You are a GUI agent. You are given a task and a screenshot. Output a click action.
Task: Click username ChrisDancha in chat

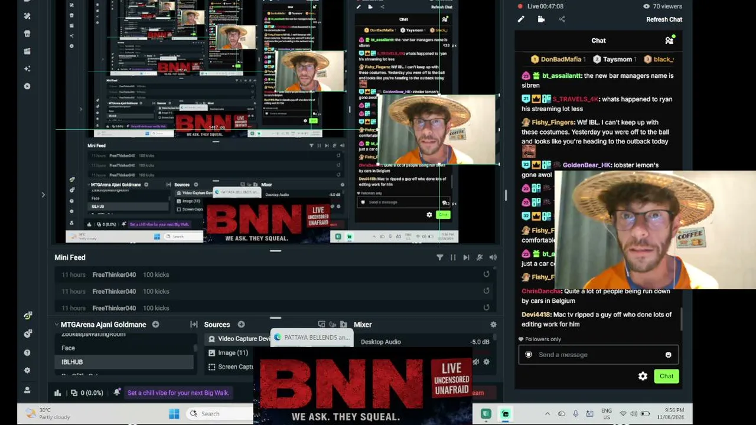[541, 291]
